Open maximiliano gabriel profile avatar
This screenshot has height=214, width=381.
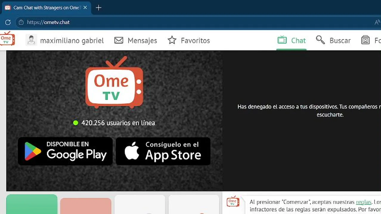pos(31,40)
